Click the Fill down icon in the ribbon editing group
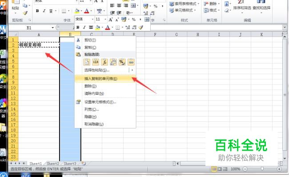This screenshot has width=289, height=177. coord(227,4)
